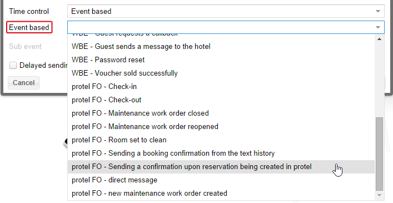Click the list scrollbar up arrow
Viewport: 393px width, 203px height.
pos(379,39)
